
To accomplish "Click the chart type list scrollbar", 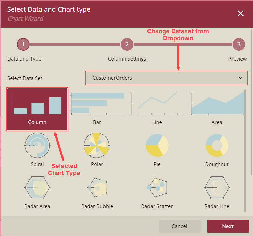I will (x=245, y=151).
